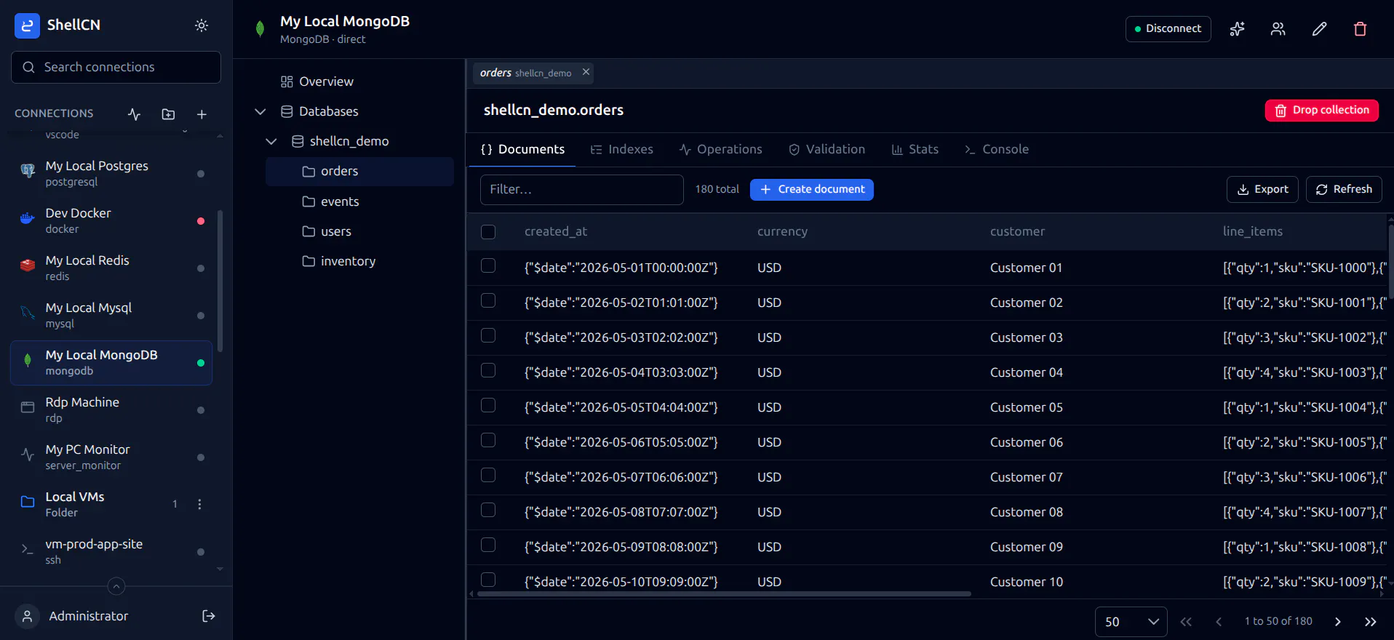The image size is (1394, 640).
Task: Click the new folder icon in Connections
Action: pos(168,114)
